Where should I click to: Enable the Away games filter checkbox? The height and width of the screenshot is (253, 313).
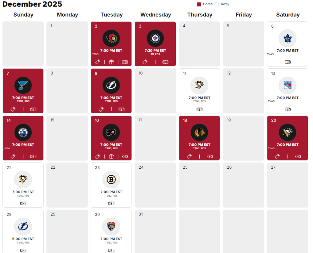pyautogui.click(x=217, y=4)
